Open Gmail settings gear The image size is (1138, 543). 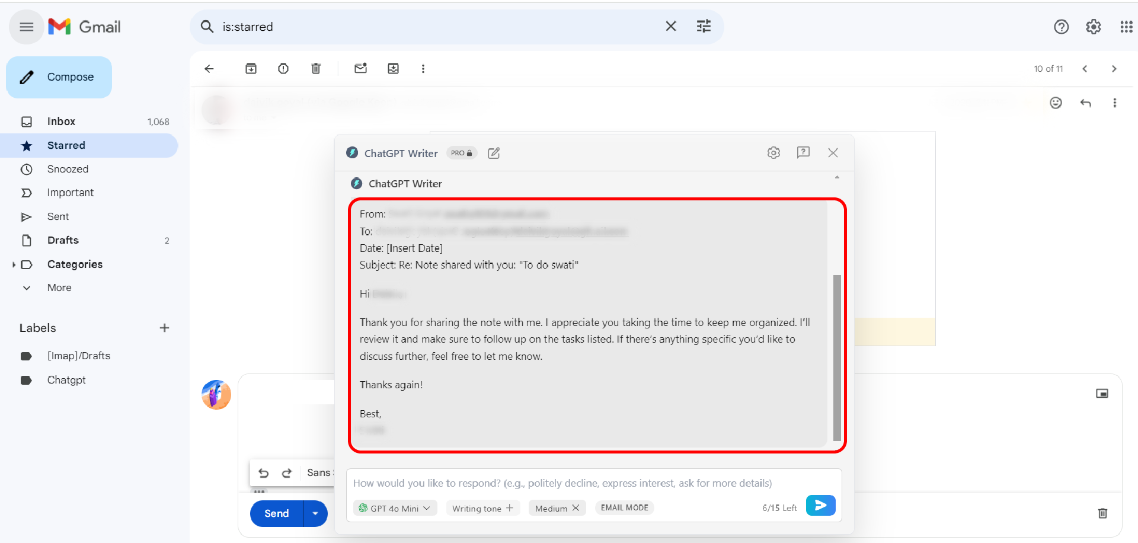tap(1093, 27)
